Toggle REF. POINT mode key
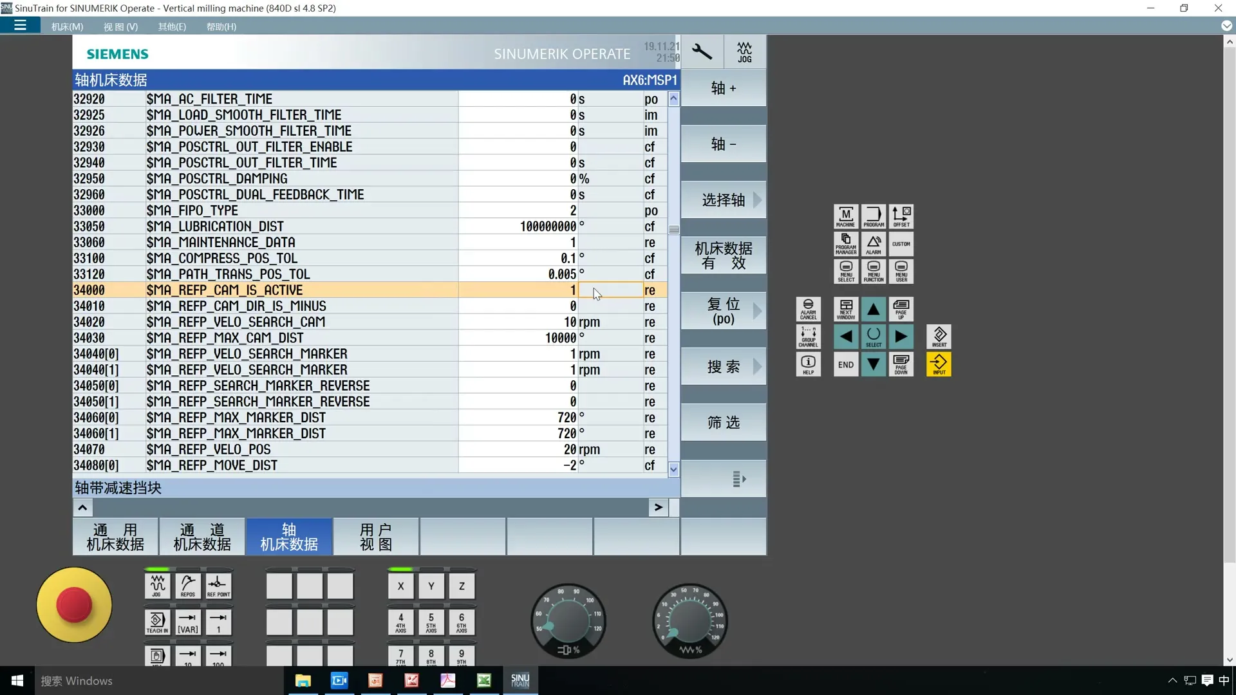The image size is (1236, 695). 218,586
